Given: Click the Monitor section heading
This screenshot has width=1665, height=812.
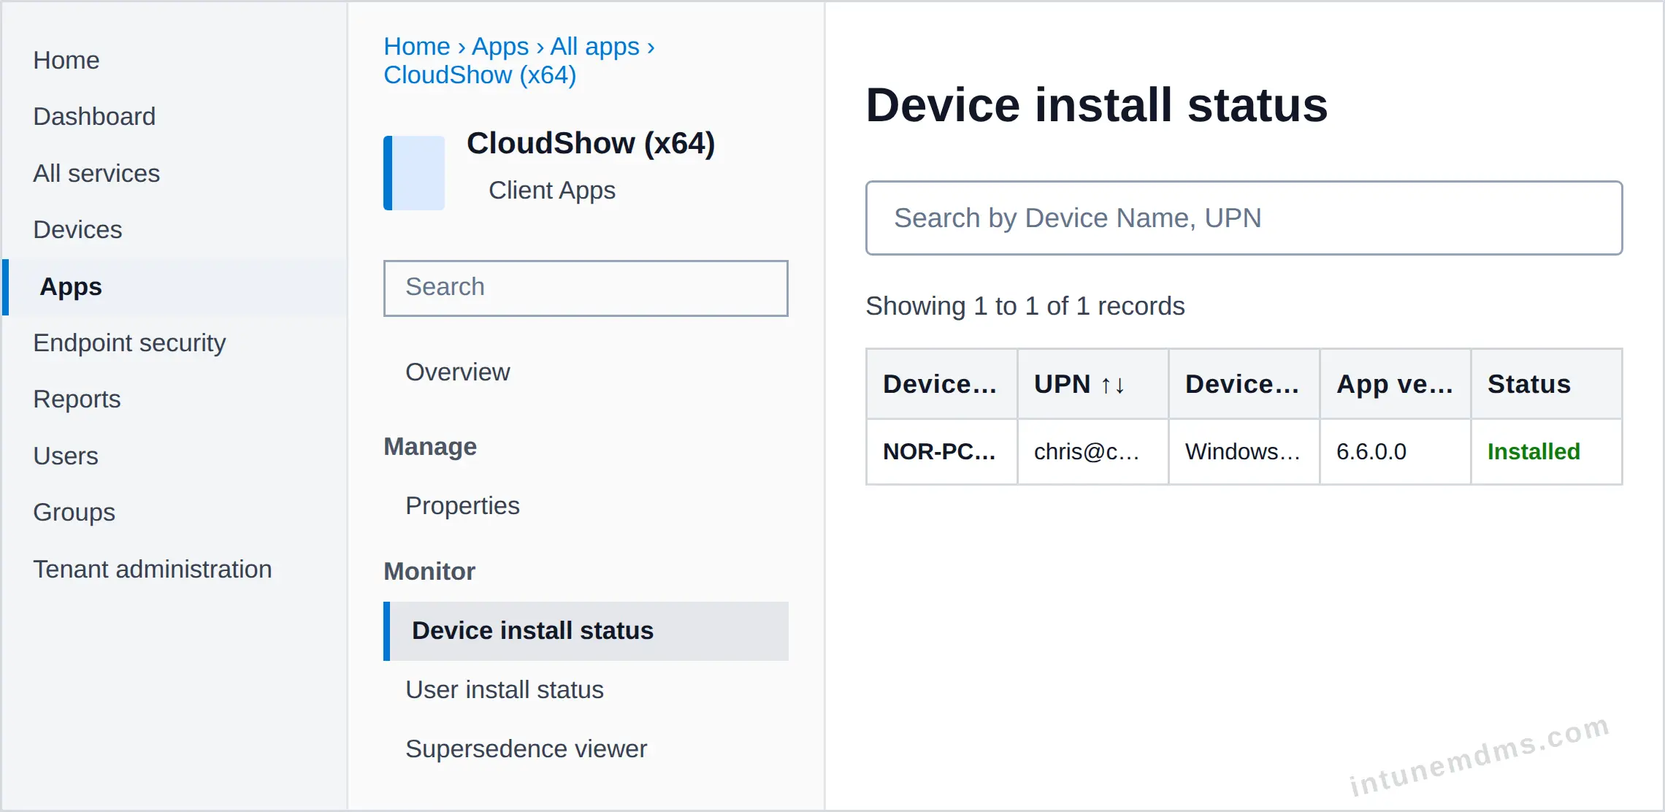Looking at the screenshot, I should [429, 571].
